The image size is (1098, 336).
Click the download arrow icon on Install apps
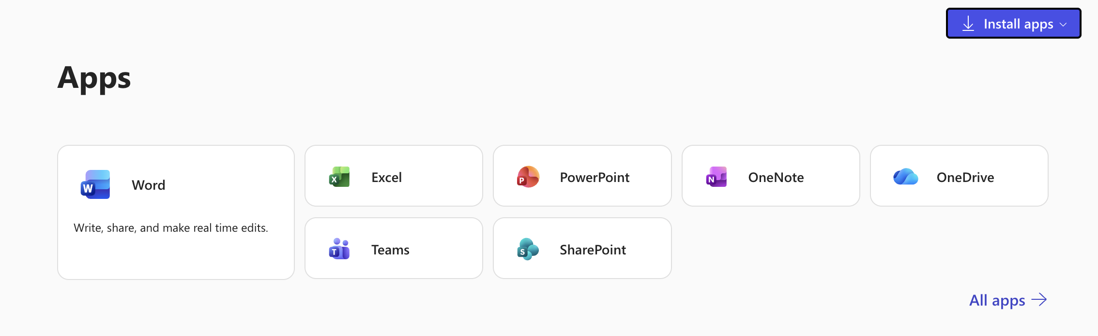pyautogui.click(x=968, y=24)
